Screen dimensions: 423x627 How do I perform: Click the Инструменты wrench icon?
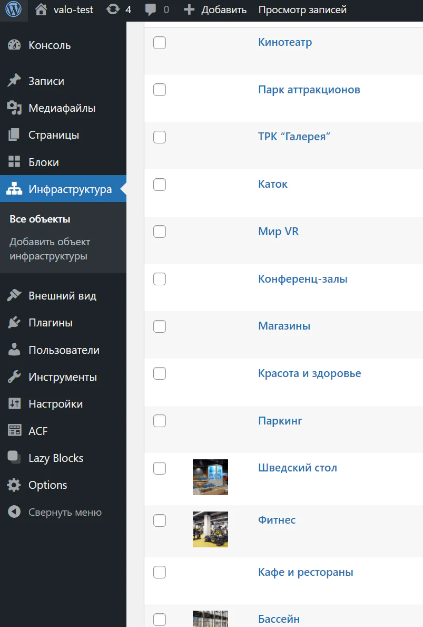[x=14, y=377]
